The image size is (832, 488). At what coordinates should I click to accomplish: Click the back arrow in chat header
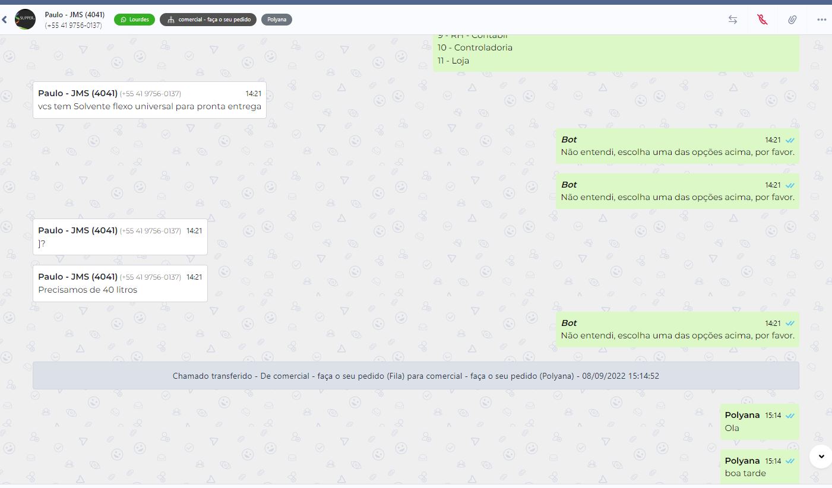(x=5, y=20)
